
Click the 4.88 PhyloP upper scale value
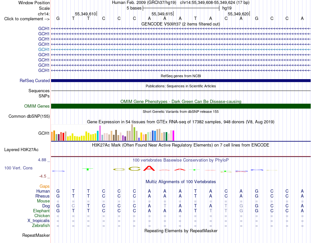coord(42,160)
